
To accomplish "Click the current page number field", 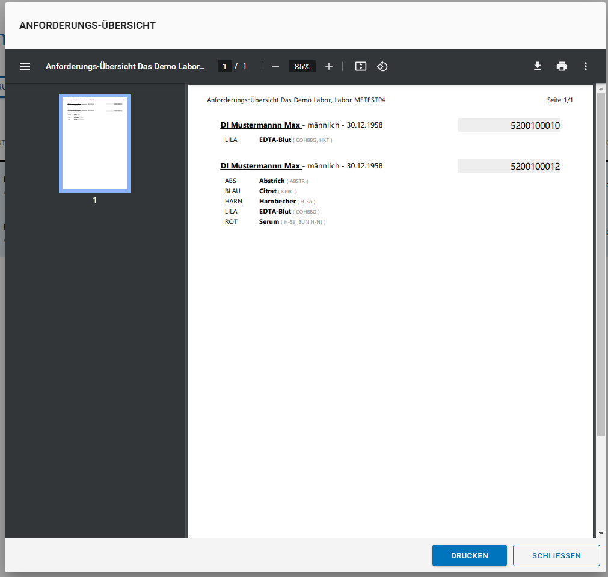I will point(224,66).
